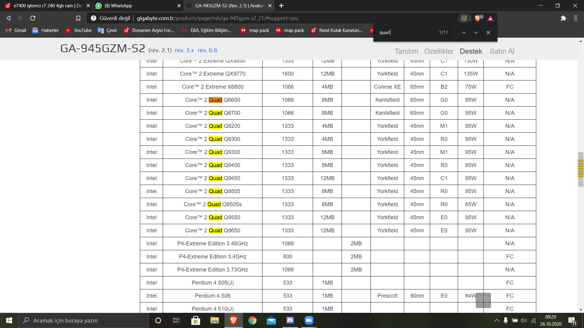This screenshot has height=328, width=584.
Task: Click the scroll-to-top arrow button
Action: [x=483, y=300]
